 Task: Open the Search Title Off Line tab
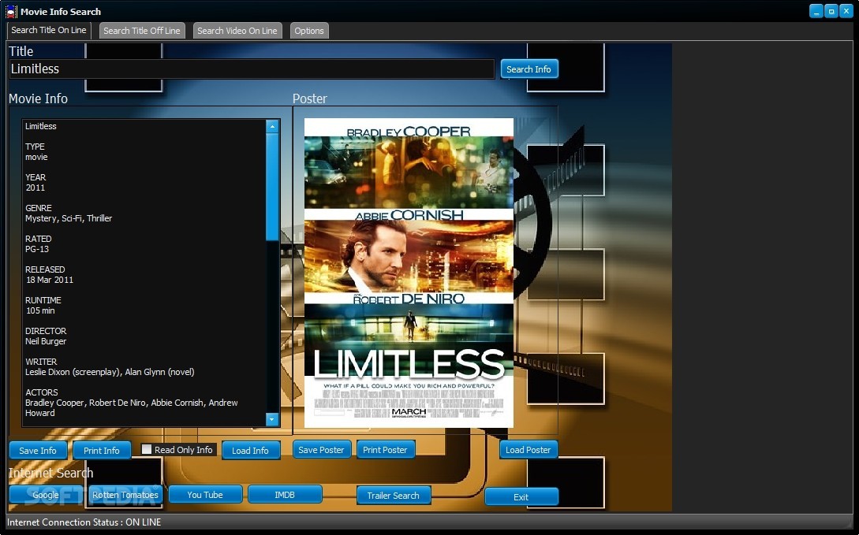[142, 31]
